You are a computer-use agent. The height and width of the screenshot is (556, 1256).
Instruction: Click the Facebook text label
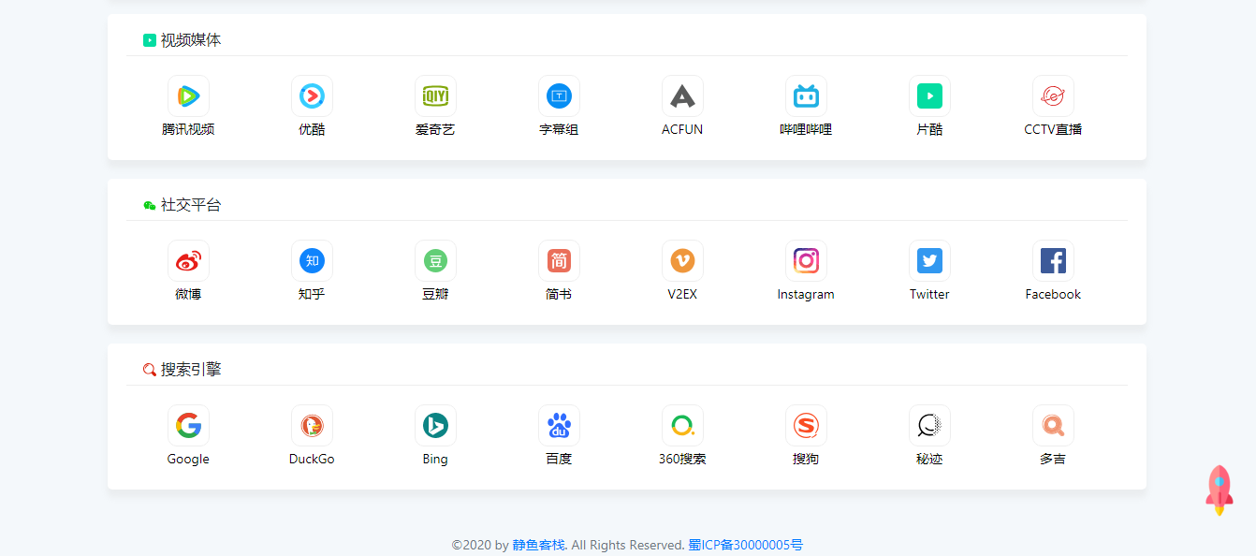[1053, 294]
